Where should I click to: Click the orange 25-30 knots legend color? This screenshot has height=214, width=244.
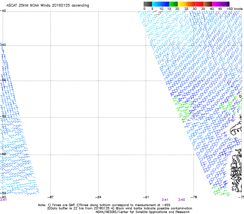click(191, 4)
